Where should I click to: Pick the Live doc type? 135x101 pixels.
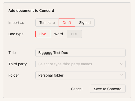(x=43, y=34)
